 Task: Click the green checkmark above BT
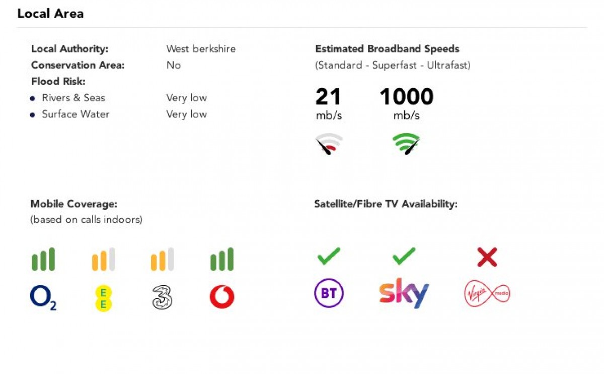329,256
